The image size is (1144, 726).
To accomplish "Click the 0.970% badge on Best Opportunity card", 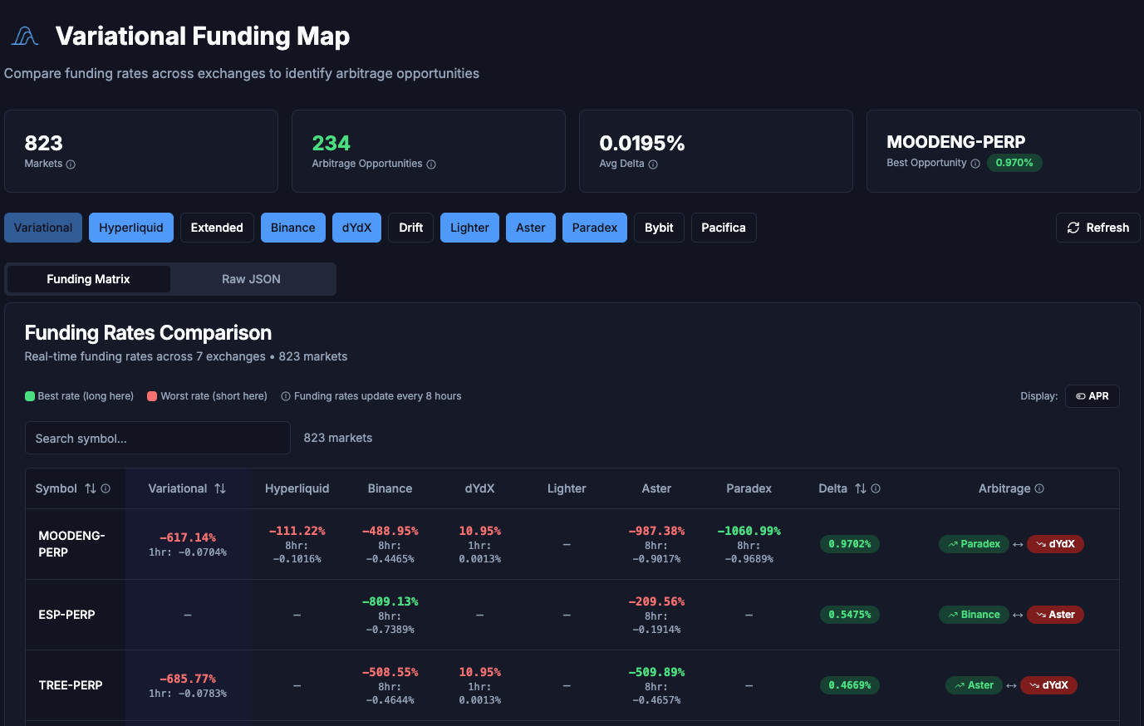I will point(1014,163).
